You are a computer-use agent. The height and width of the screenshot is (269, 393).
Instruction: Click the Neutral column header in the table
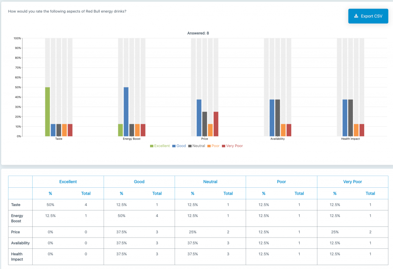210,182
